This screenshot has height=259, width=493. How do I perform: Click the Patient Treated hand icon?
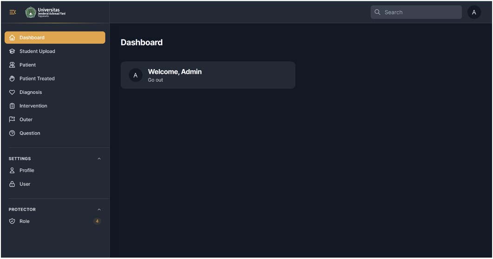pyautogui.click(x=12, y=79)
